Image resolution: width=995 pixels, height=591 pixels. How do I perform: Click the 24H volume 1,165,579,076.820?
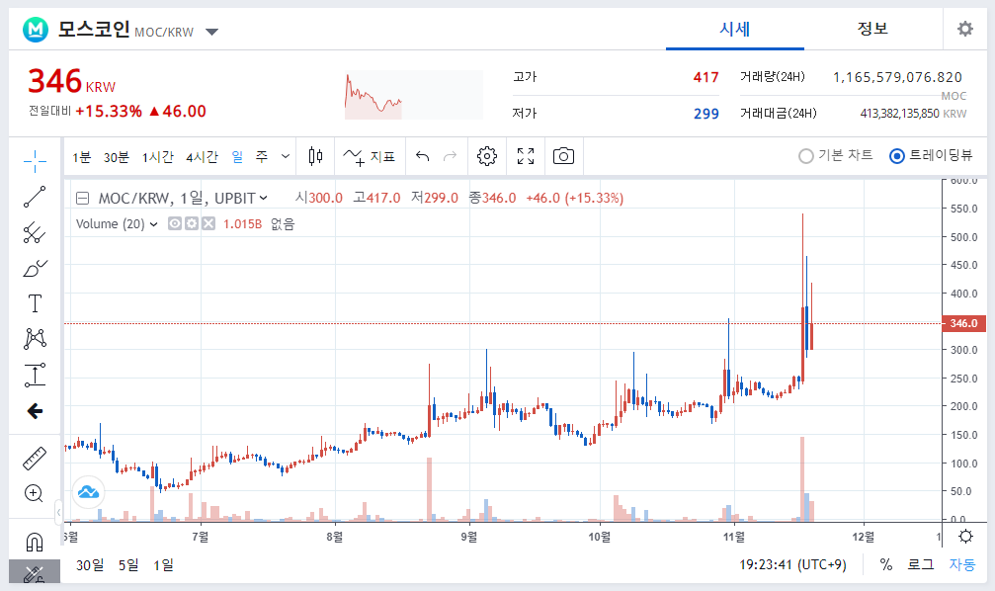pyautogui.click(x=897, y=77)
